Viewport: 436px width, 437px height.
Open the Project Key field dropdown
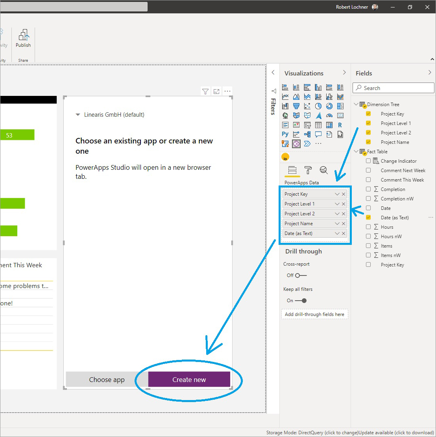click(x=337, y=194)
